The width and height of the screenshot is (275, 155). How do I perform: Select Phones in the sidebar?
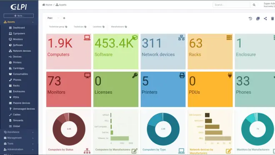15,80
